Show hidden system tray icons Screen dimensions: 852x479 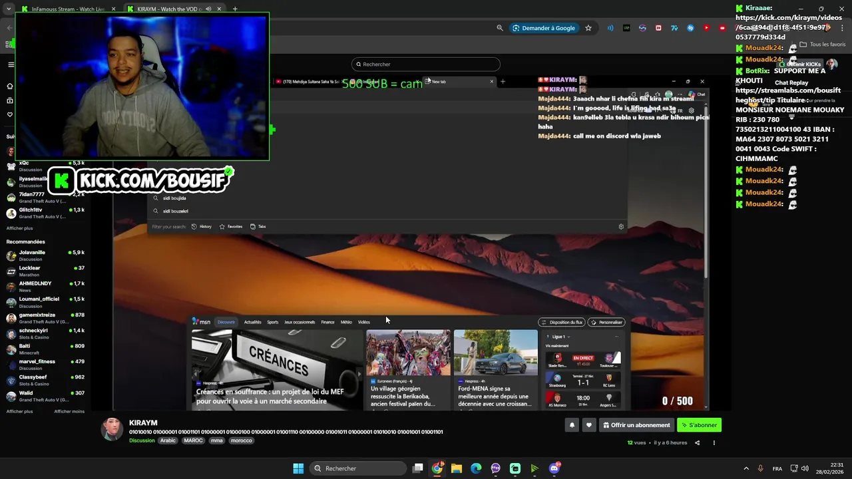tap(746, 468)
